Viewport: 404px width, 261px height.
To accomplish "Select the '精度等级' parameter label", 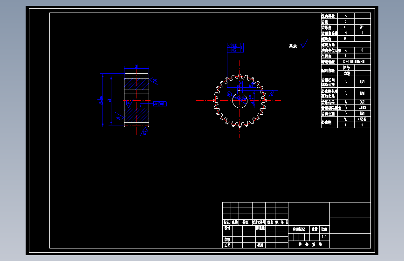I will coord(328,62).
